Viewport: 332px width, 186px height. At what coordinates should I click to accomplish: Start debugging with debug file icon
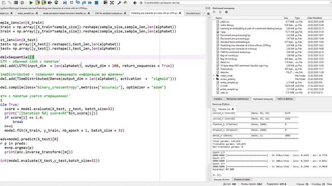(x=65, y=3)
